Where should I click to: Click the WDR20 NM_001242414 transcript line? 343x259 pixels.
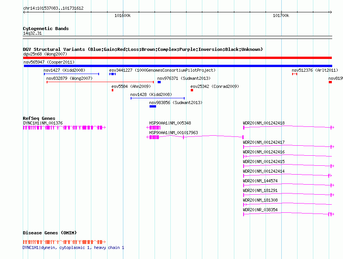pos(288,175)
